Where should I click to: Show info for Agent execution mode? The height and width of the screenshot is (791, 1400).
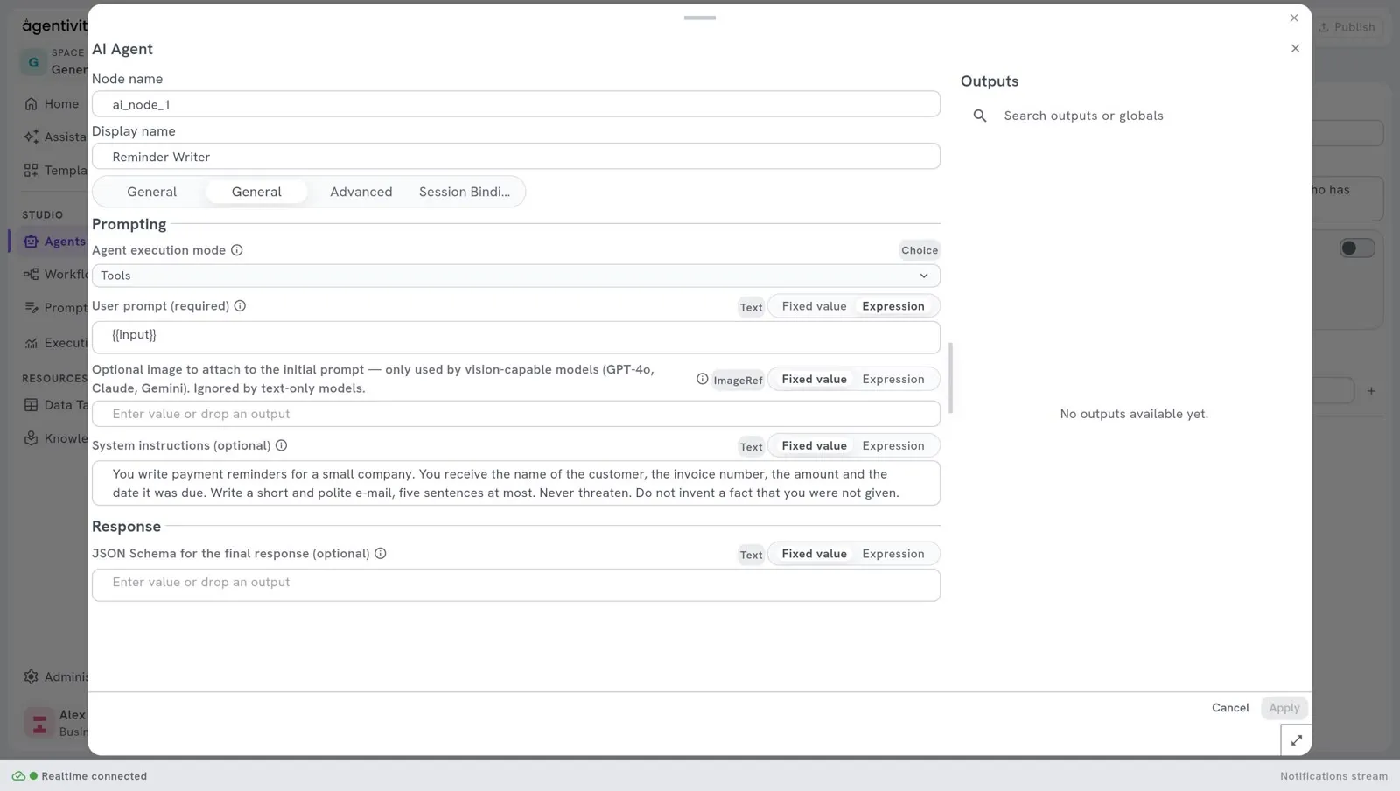pyautogui.click(x=237, y=250)
